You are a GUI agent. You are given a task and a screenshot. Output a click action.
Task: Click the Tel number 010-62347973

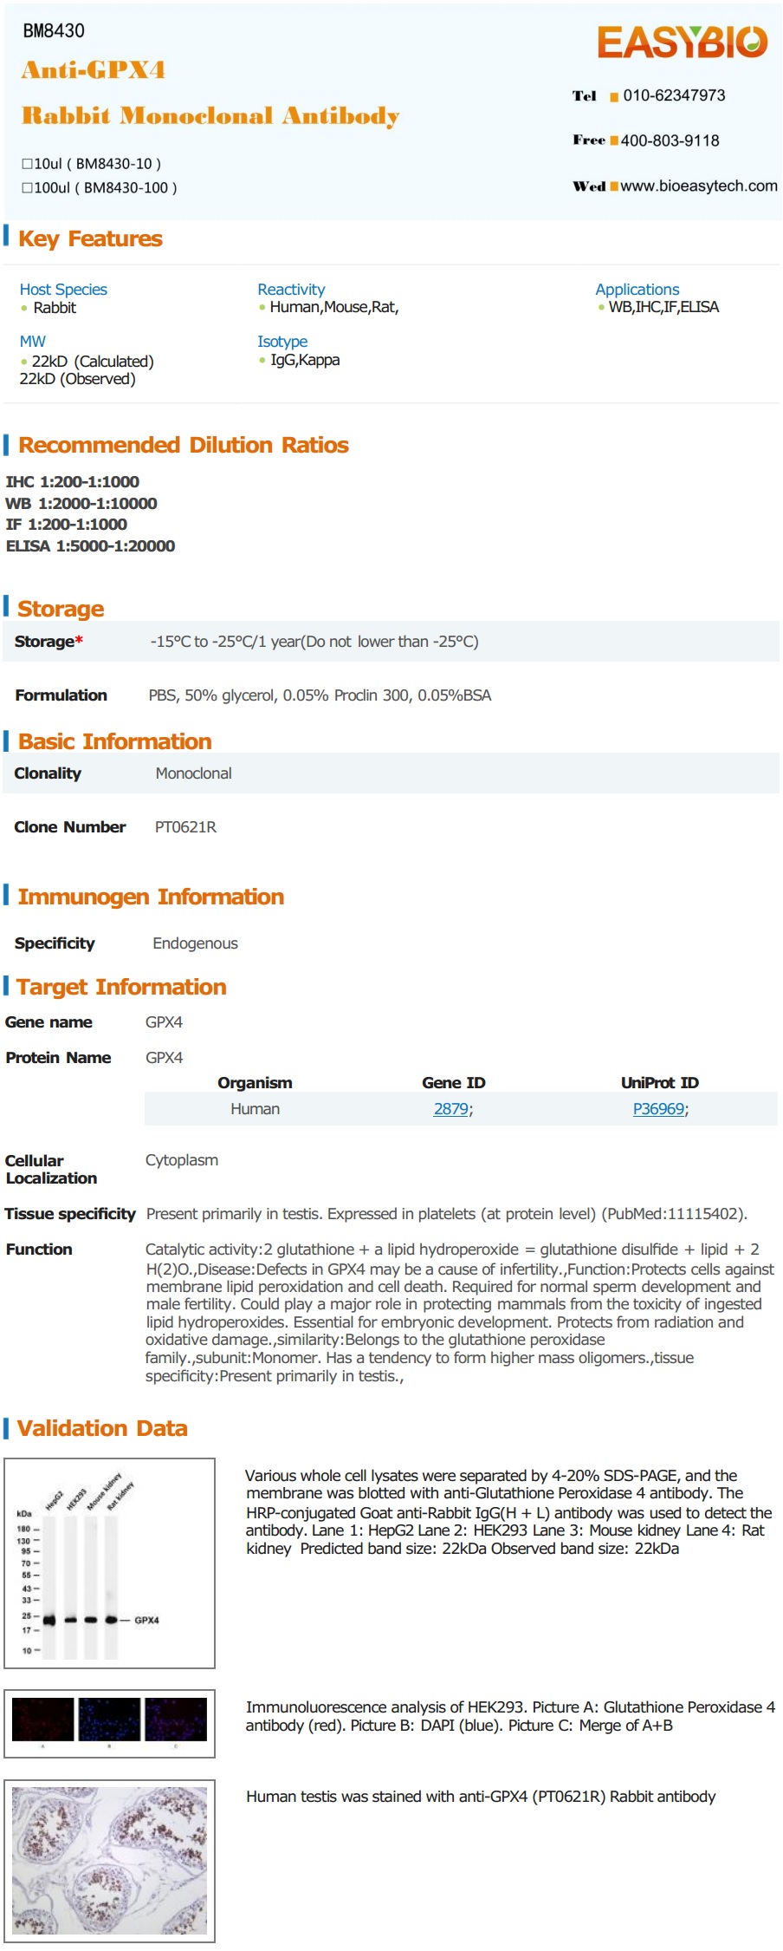[674, 96]
